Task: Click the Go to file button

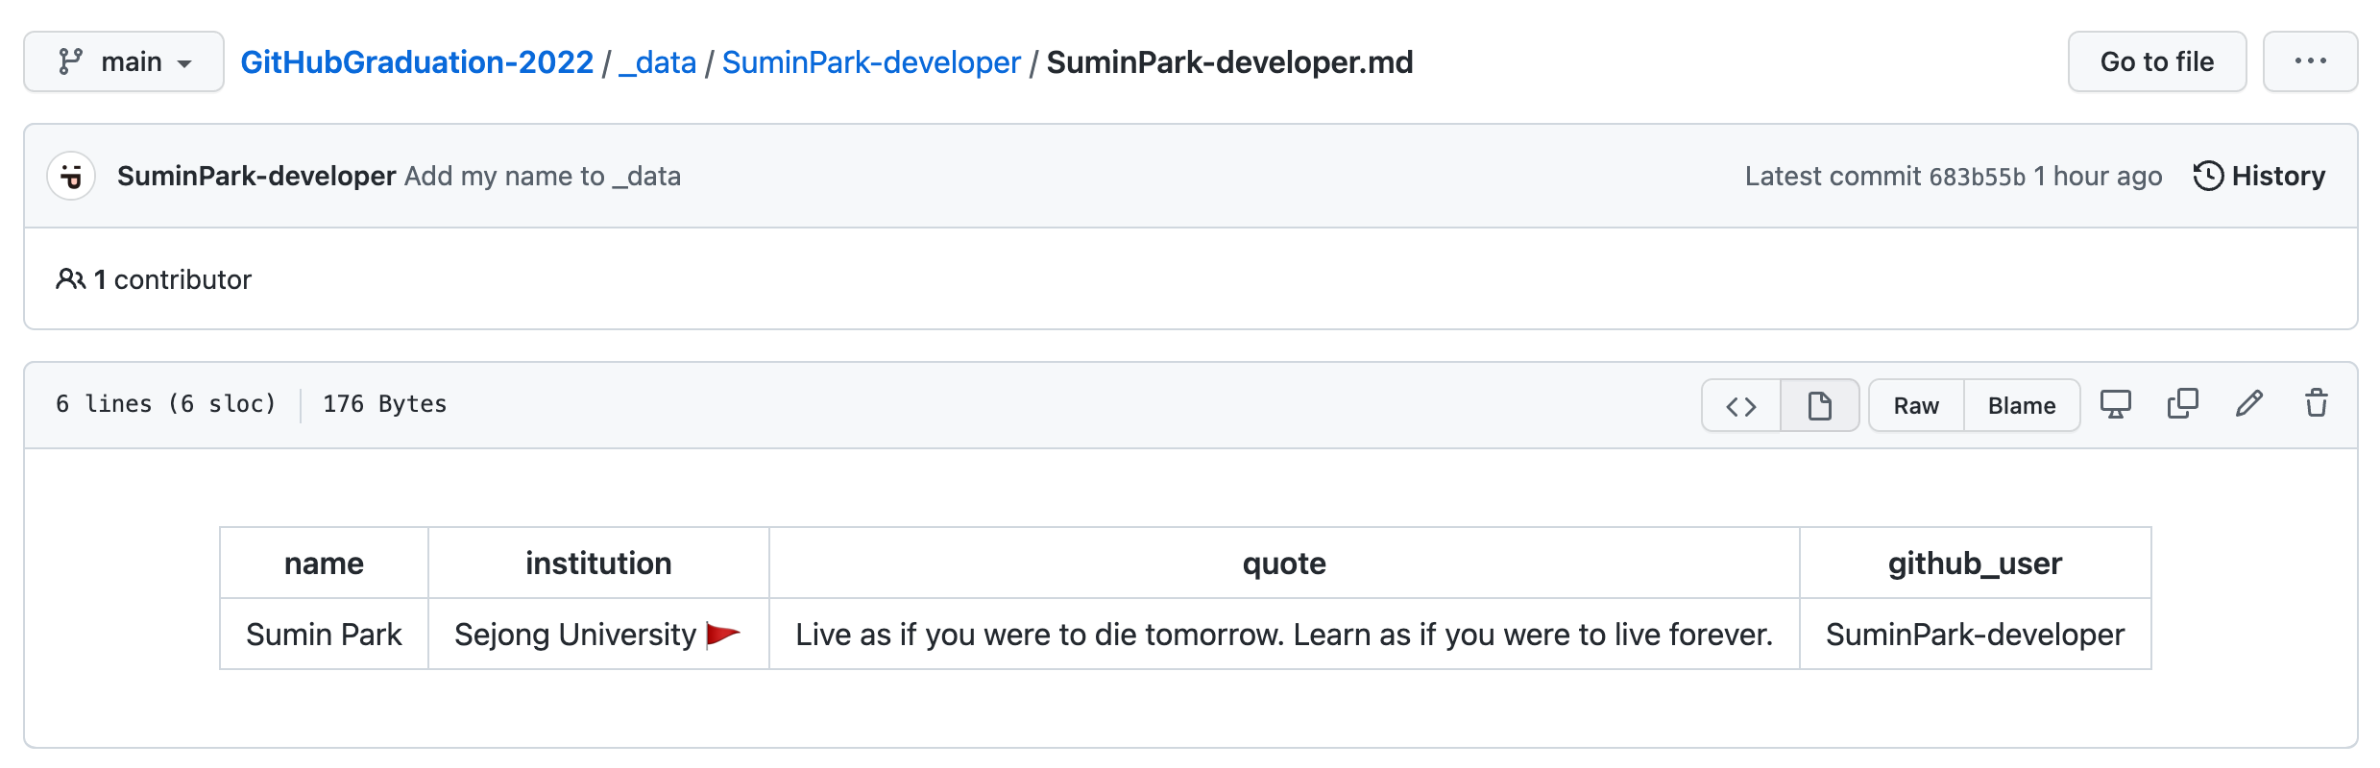Action: (2157, 61)
